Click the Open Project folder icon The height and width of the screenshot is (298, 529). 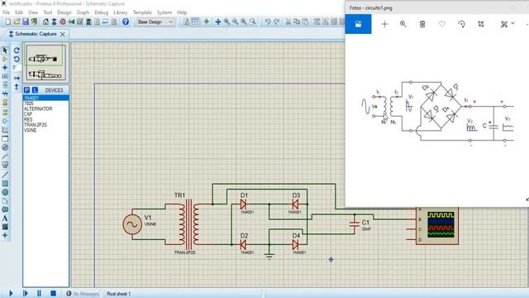17,22
